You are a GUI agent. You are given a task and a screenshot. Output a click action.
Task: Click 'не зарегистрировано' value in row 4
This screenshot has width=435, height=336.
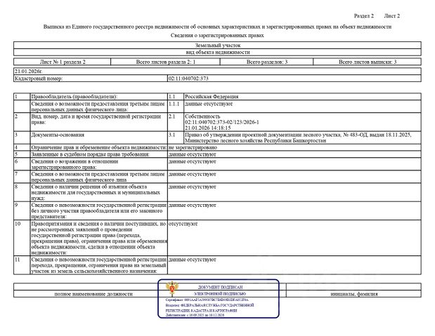click(193, 147)
